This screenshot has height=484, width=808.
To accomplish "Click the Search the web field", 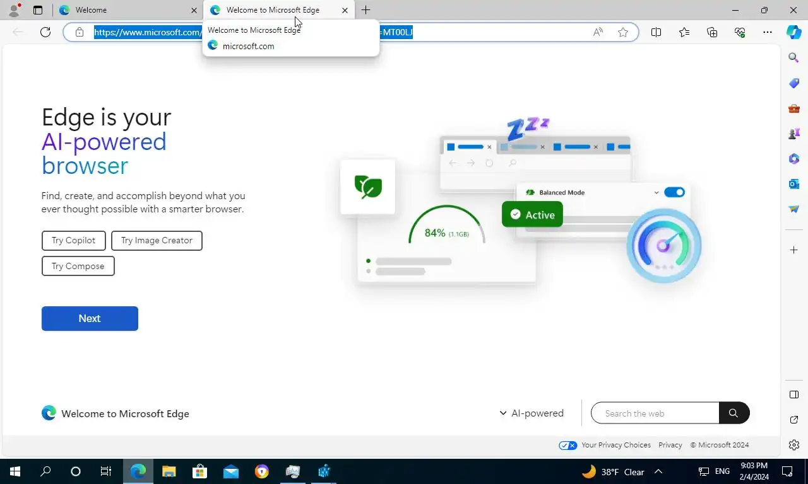I will point(655,413).
